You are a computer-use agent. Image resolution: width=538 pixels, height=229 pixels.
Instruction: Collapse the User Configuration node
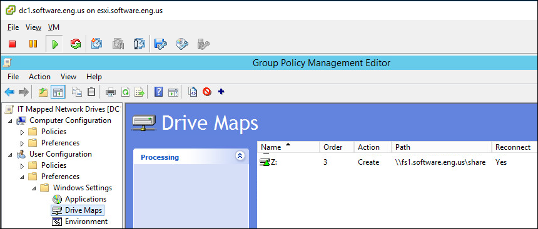tap(9, 155)
